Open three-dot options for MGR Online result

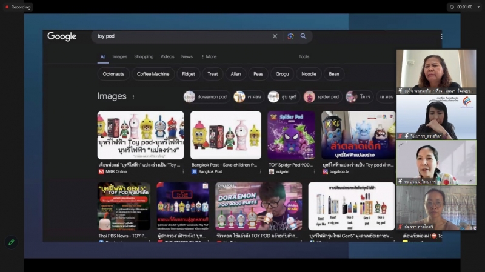coord(183,171)
